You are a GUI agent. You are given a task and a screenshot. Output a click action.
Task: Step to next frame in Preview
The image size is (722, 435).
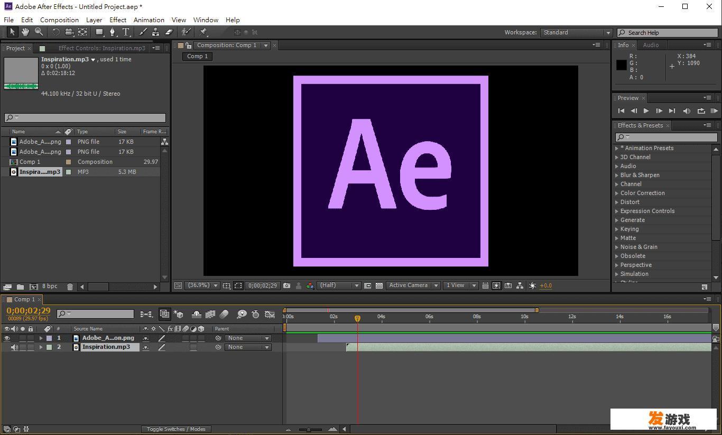659,111
